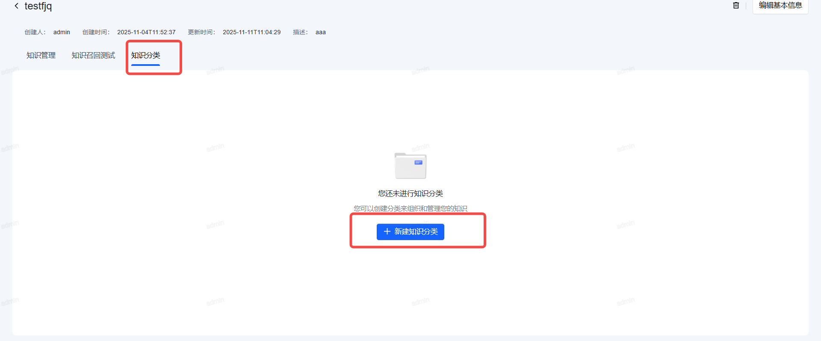Click the 您可以创建分类来组织和管理您的知识 hint

(x=410, y=208)
